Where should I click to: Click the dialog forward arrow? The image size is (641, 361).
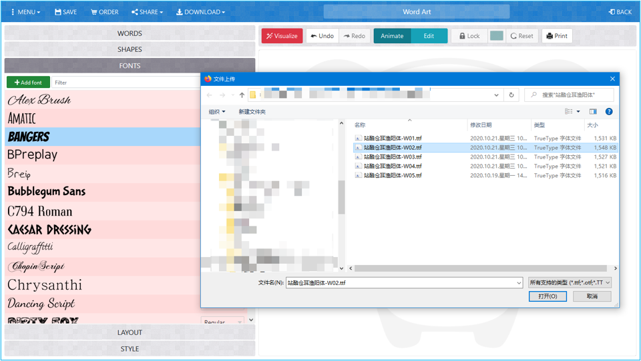click(x=222, y=95)
